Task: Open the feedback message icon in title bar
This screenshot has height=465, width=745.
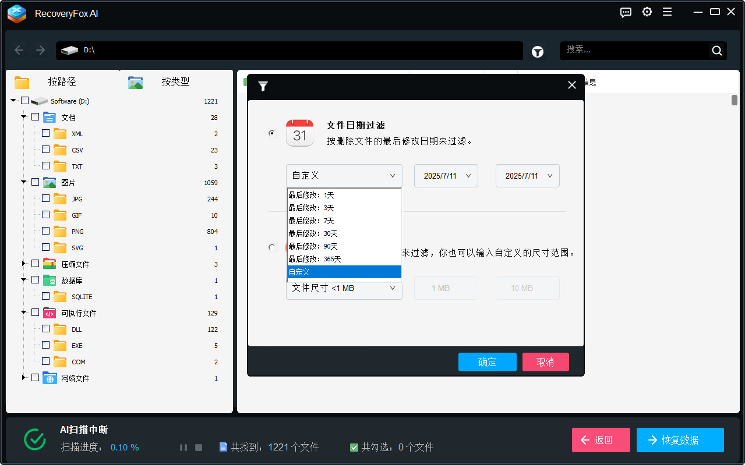Action: tap(625, 12)
